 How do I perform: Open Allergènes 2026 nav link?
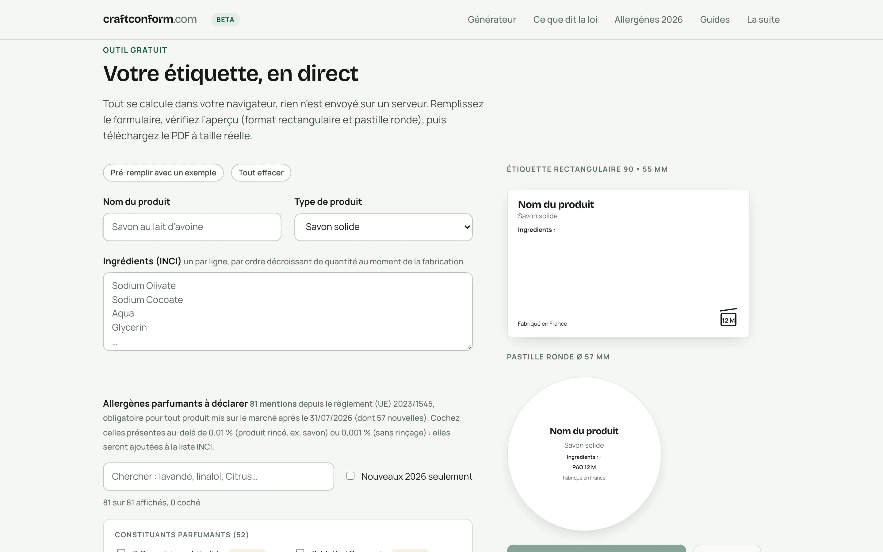tap(648, 20)
